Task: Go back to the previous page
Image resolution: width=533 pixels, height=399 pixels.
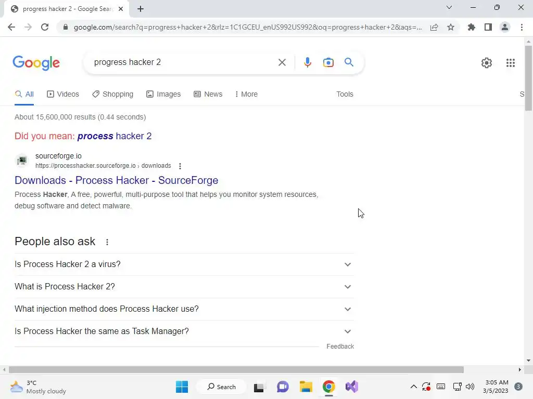Action: [x=11, y=27]
